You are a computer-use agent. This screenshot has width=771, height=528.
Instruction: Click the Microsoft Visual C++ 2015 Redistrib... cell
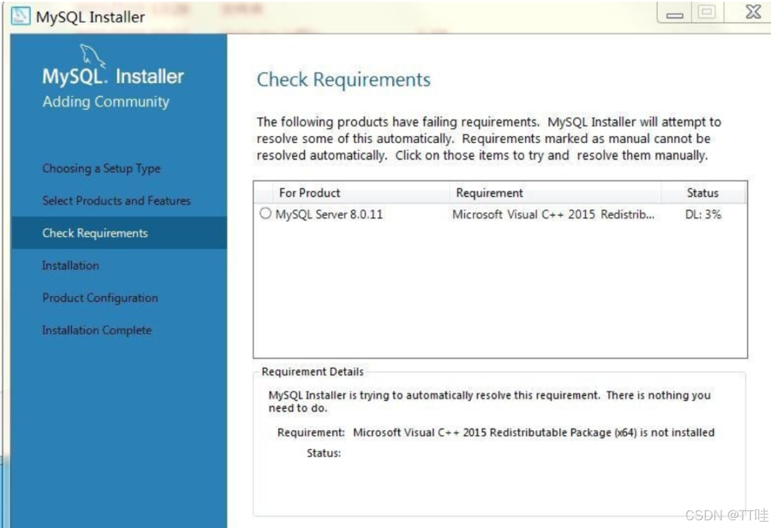click(553, 215)
